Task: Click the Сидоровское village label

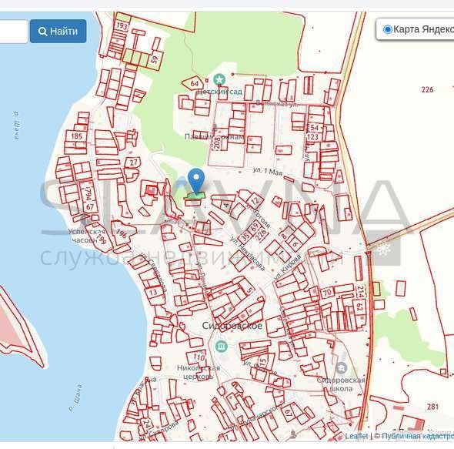Action: click(x=232, y=326)
